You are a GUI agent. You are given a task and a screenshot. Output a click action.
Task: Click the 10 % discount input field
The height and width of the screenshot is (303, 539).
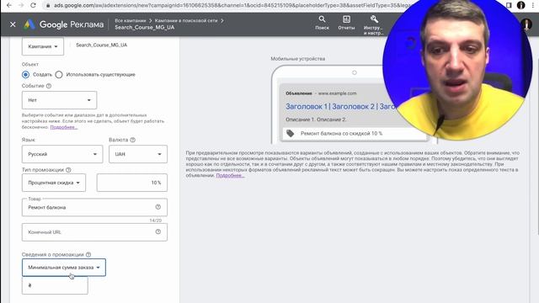click(x=132, y=183)
